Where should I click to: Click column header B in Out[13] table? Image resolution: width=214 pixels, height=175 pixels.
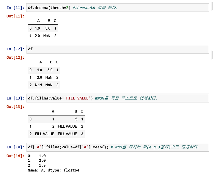[76, 111]
